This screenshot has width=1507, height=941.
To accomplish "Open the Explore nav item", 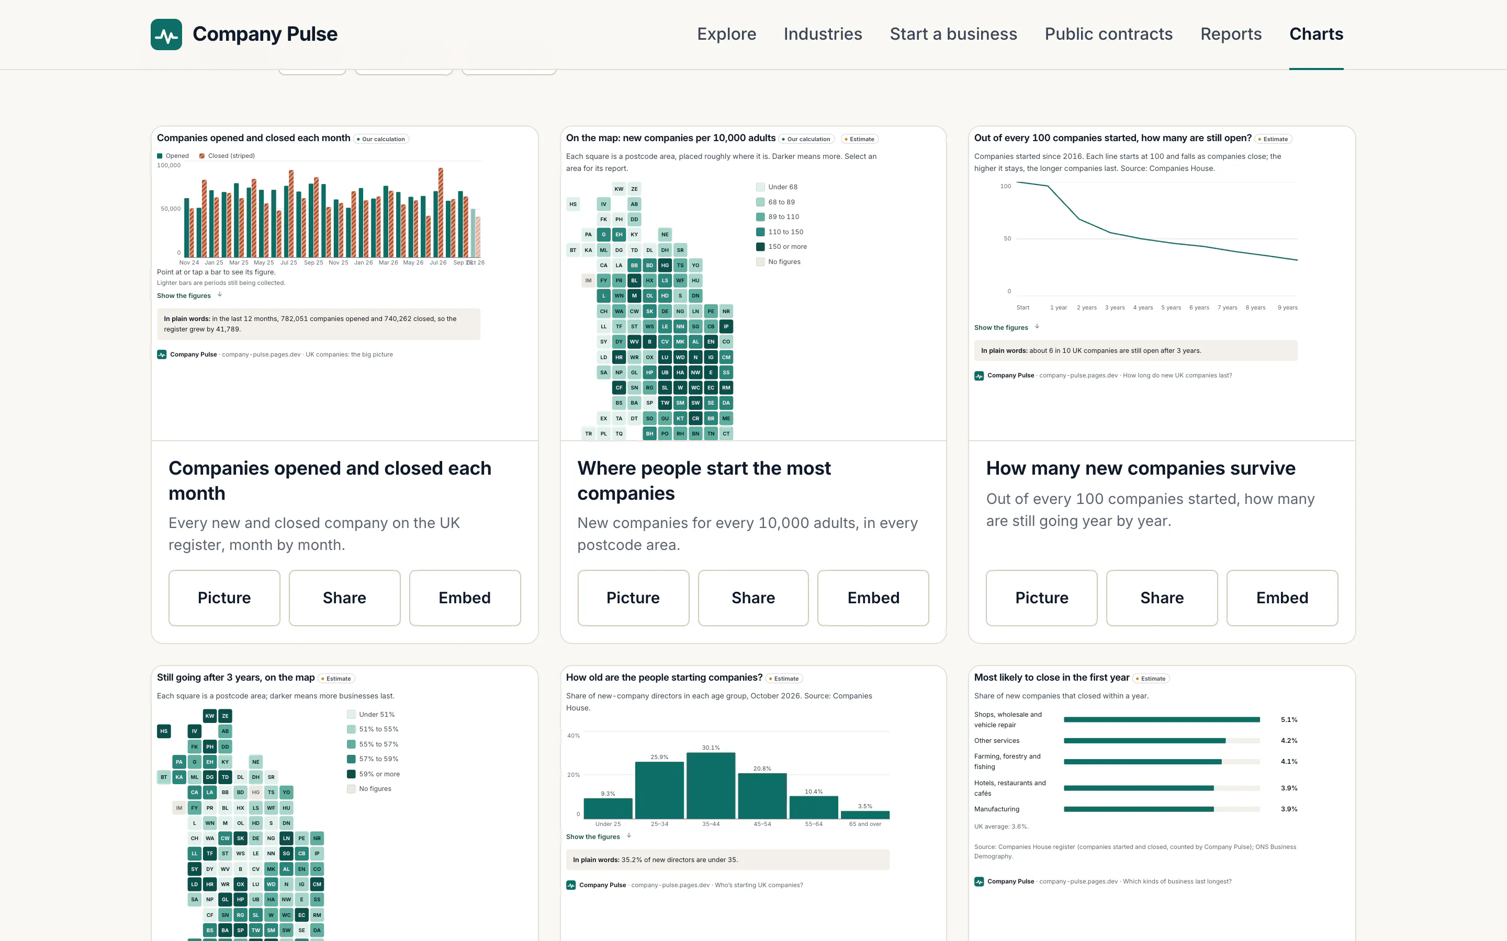I will pyautogui.click(x=727, y=34).
